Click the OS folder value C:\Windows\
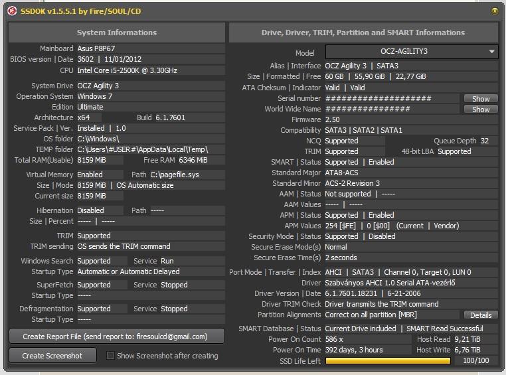506x375 pixels. [x=98, y=139]
